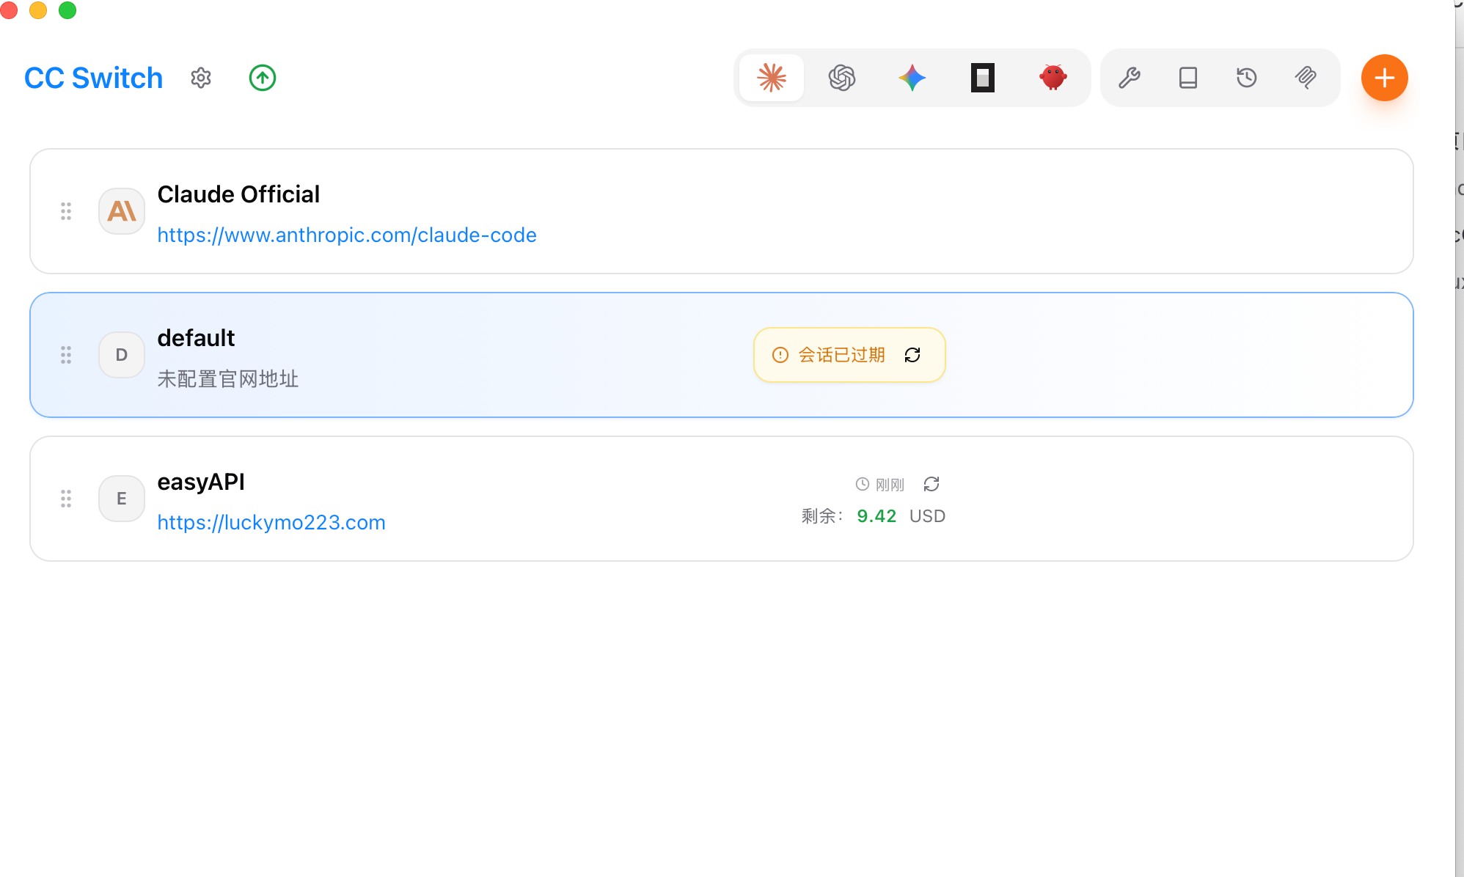Viewport: 1464px width, 877px height.
Task: Open the wrench tools icon
Action: pos(1130,78)
